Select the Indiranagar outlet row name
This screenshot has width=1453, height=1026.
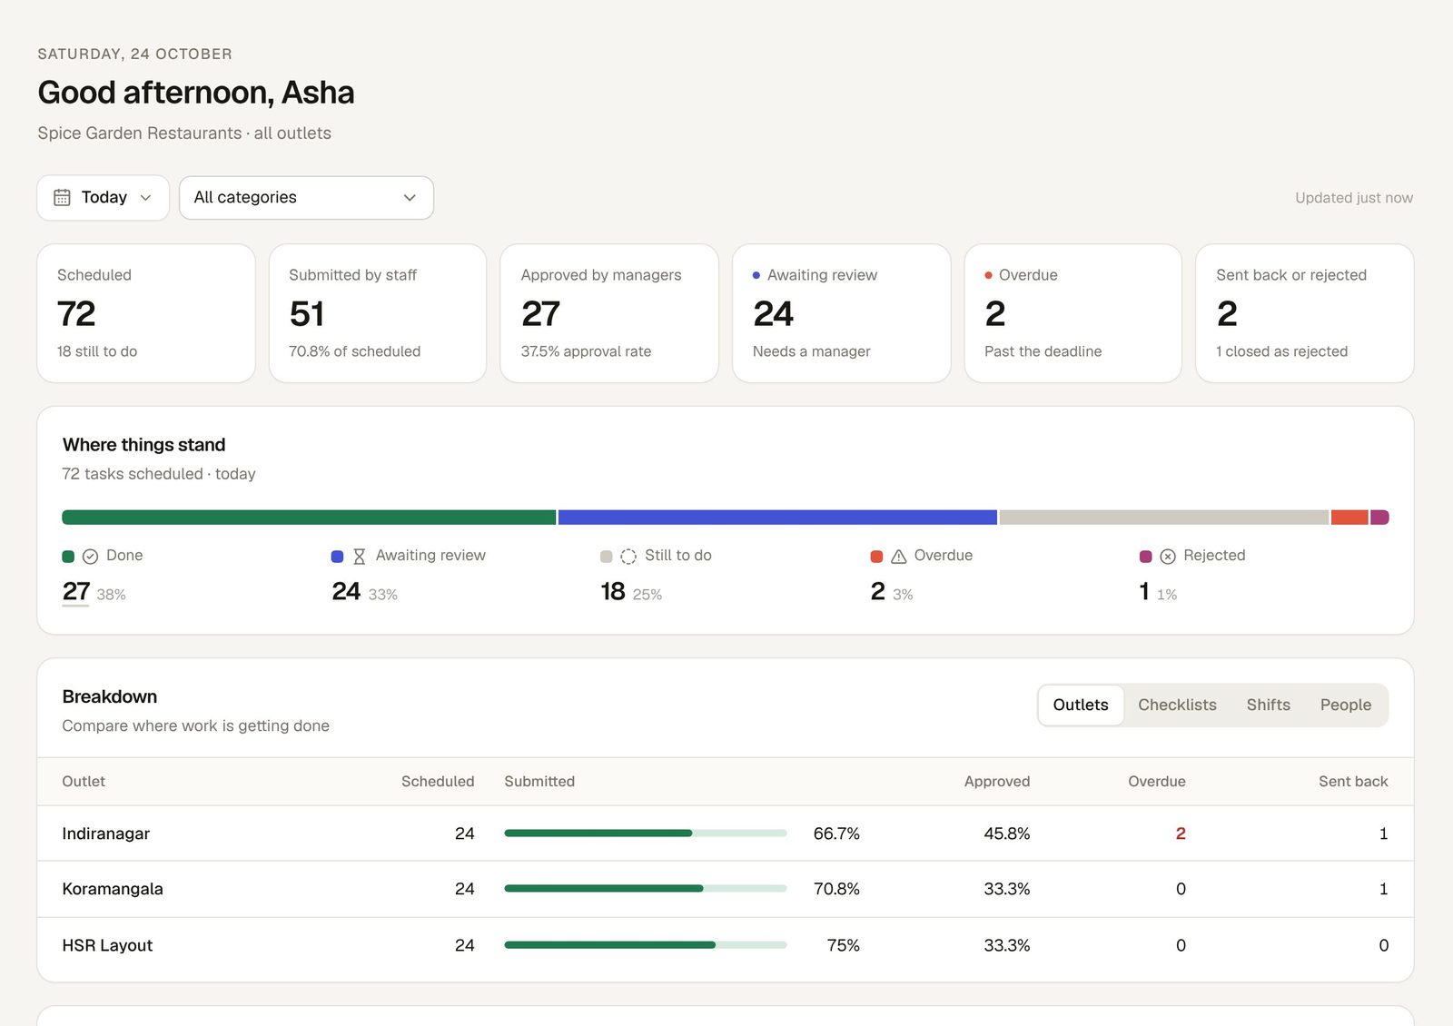click(x=105, y=834)
